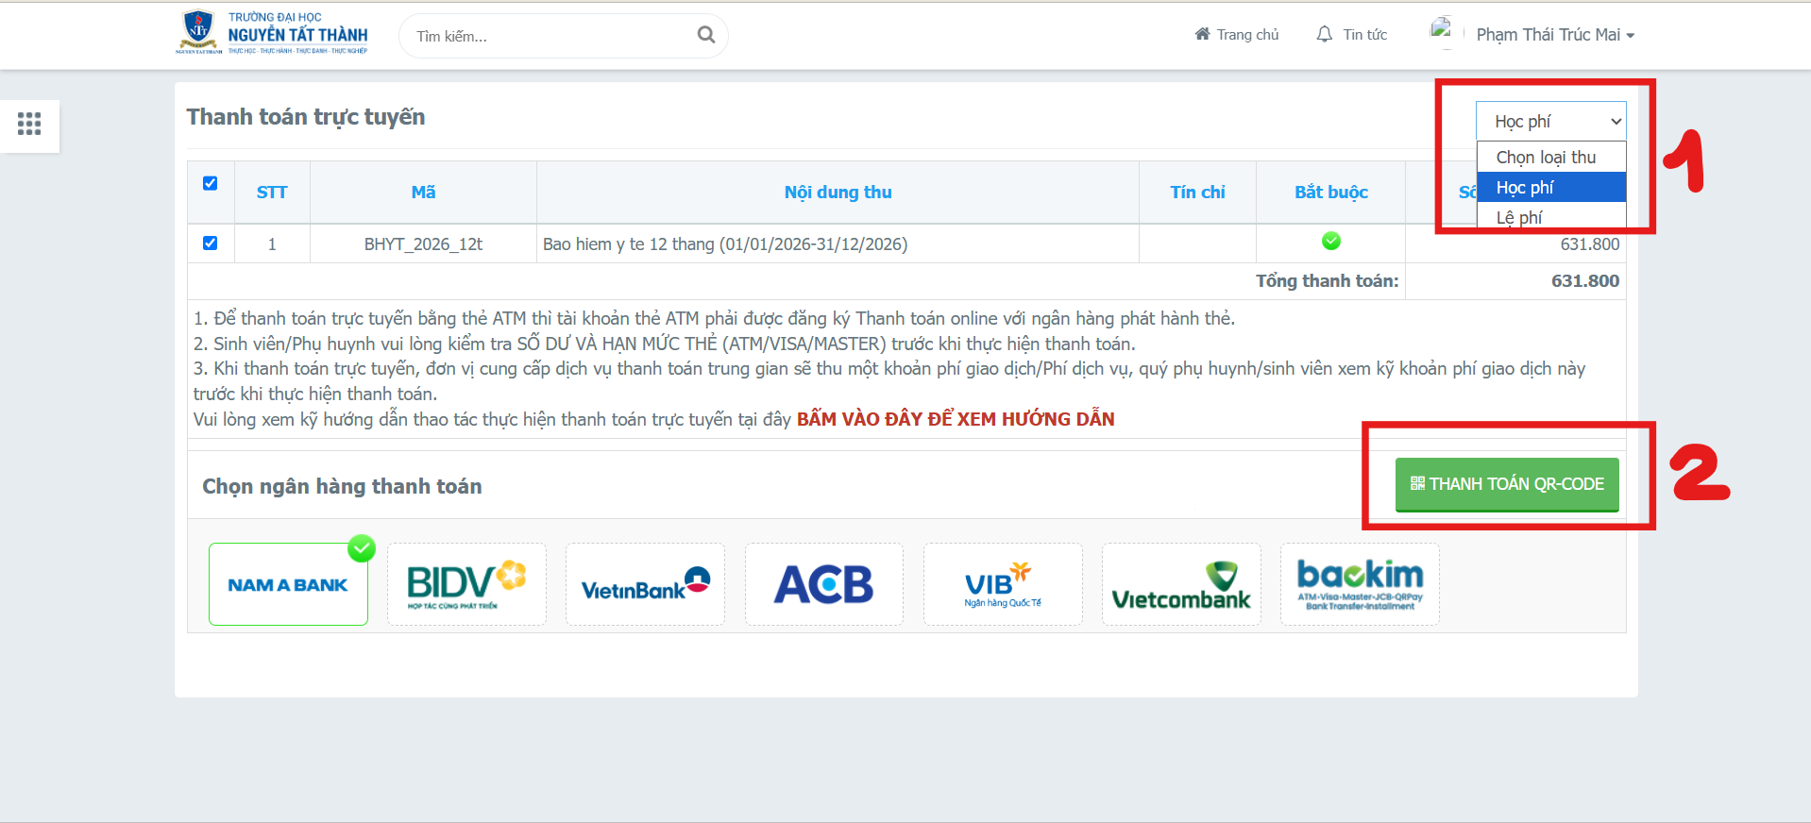Select the ACB bank logo
1811x823 pixels.
tap(823, 584)
